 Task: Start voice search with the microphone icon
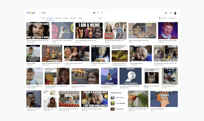pyautogui.click(x=98, y=13)
